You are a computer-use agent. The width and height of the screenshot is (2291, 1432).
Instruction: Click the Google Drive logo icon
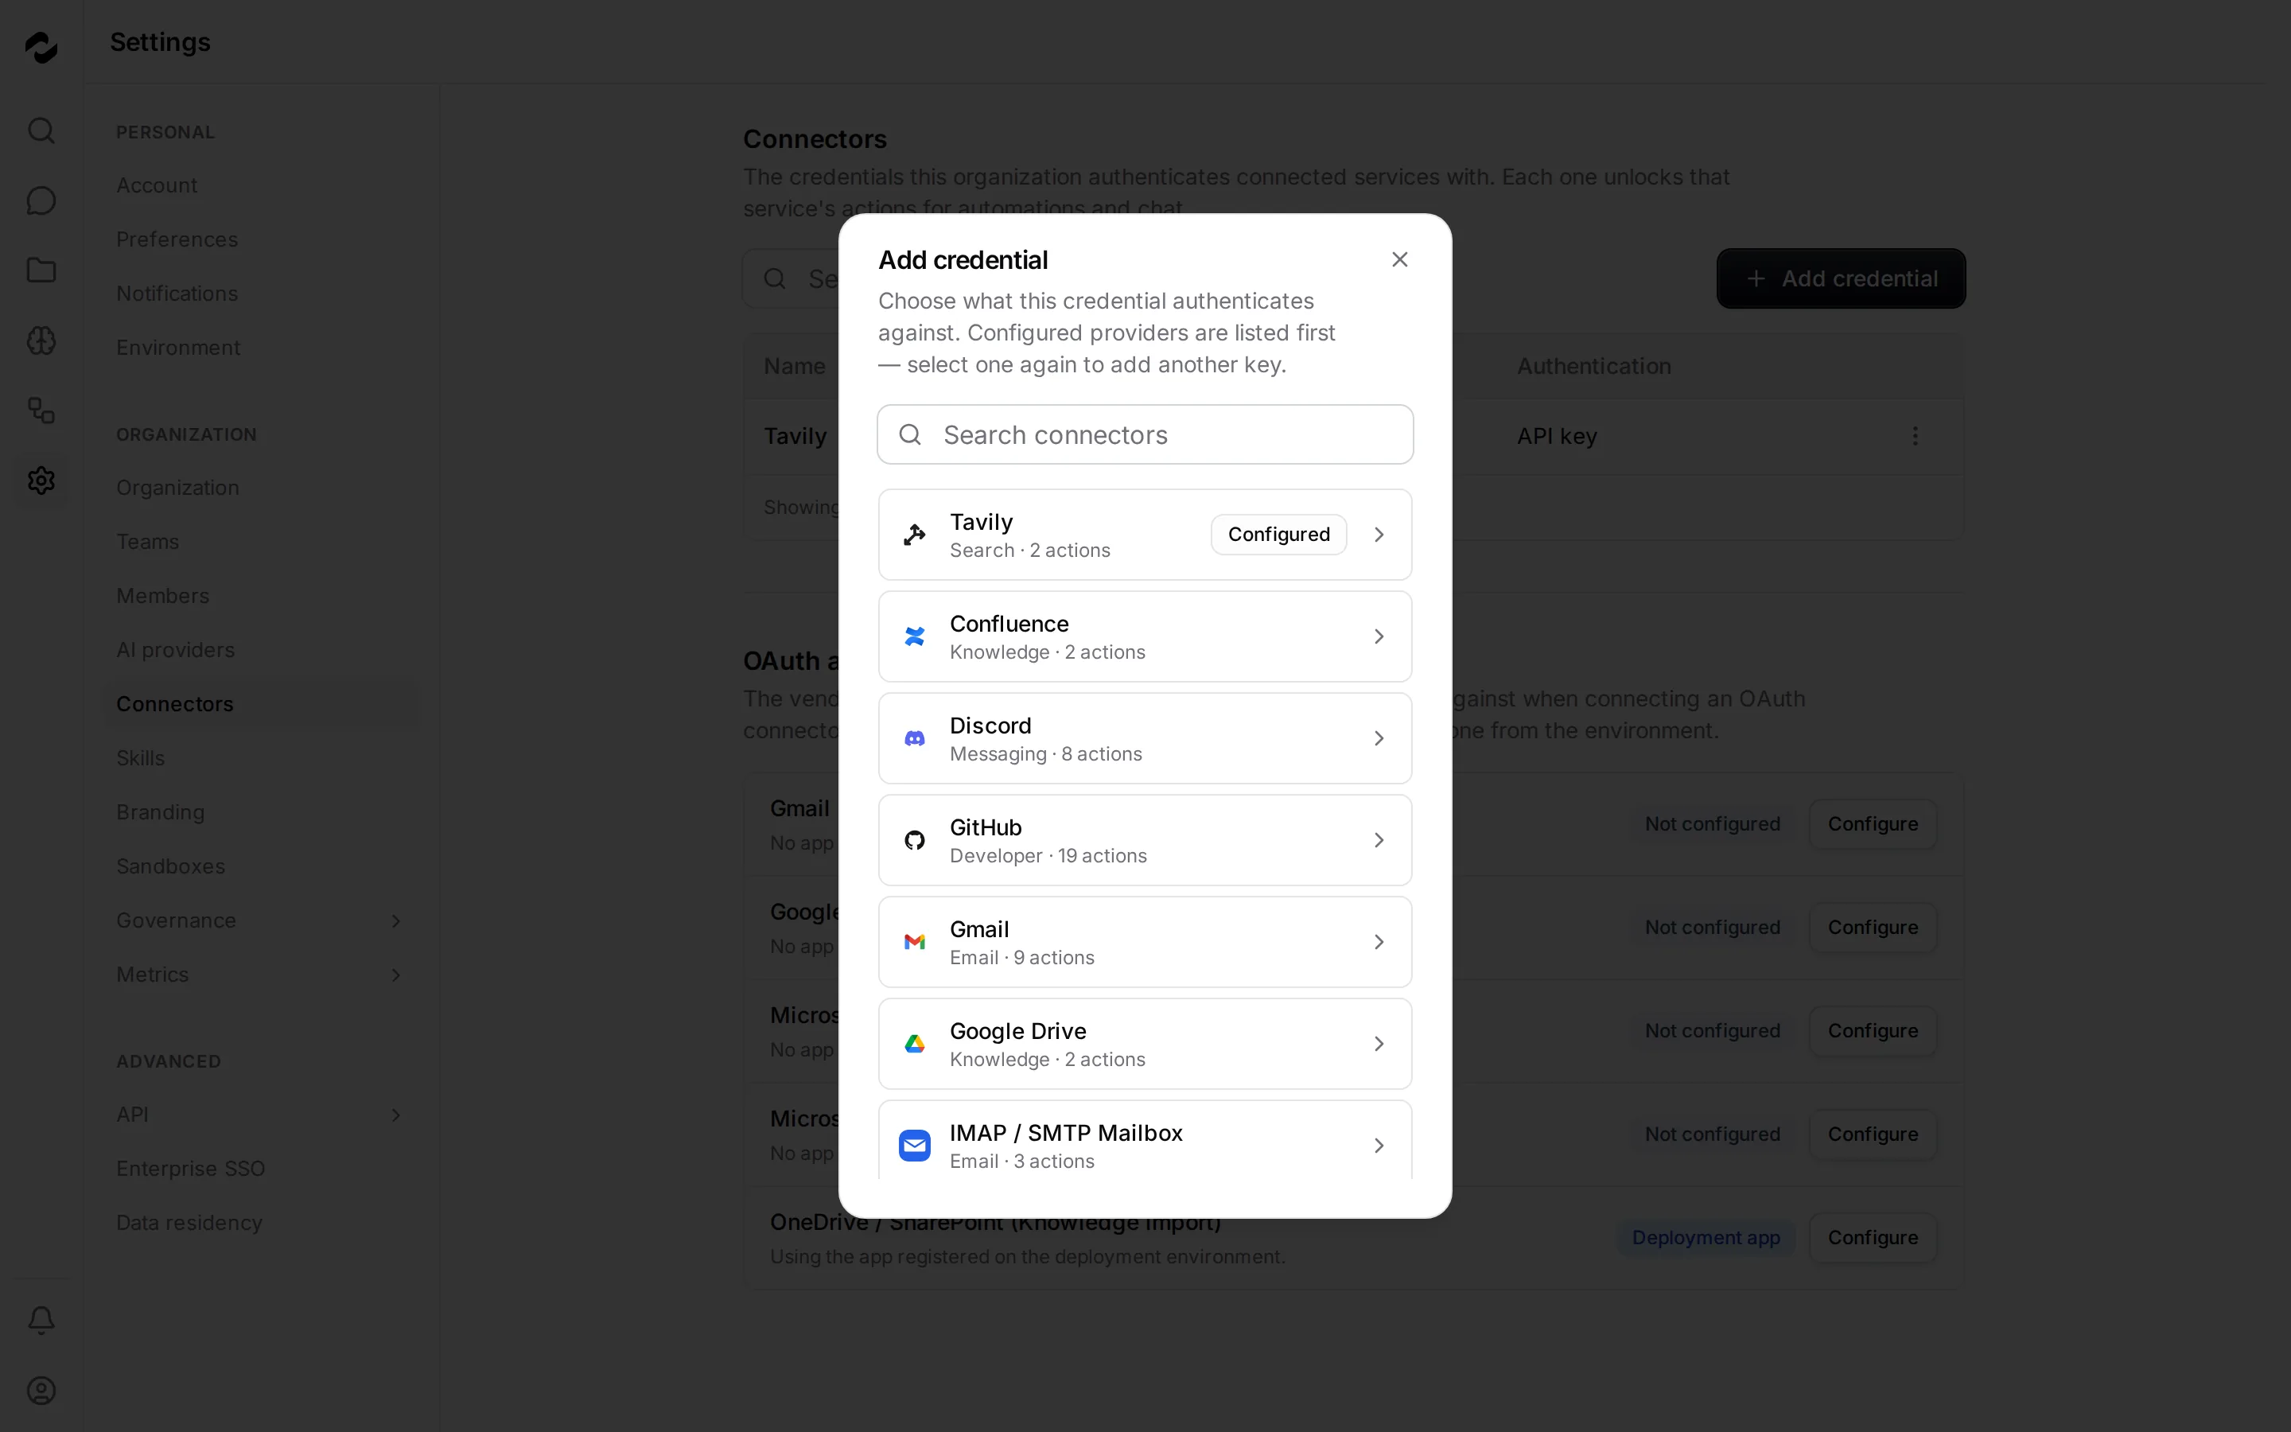pos(915,1044)
